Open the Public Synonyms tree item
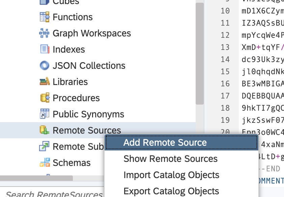This screenshot has width=284, height=197. pyautogui.click(x=88, y=114)
